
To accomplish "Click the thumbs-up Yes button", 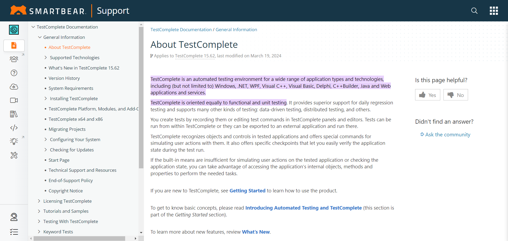I will [x=428, y=95].
